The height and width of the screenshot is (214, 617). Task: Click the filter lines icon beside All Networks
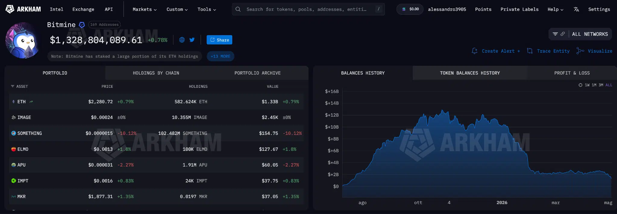tap(555, 34)
